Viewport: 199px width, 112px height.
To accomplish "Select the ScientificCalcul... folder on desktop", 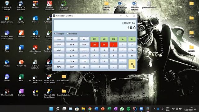I will (64, 92).
